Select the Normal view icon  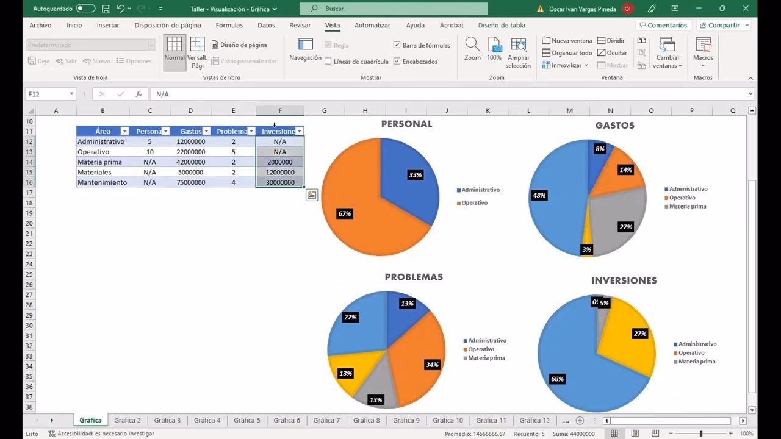pyautogui.click(x=175, y=52)
